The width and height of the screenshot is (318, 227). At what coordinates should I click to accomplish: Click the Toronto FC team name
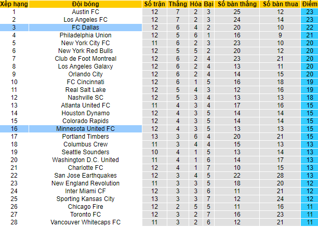(x=85, y=214)
